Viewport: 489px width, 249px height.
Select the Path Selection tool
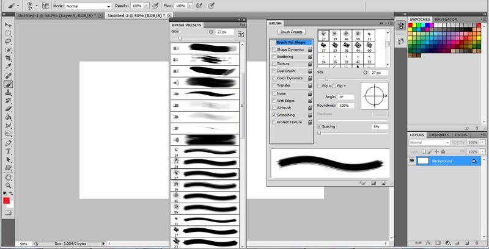click(9, 160)
